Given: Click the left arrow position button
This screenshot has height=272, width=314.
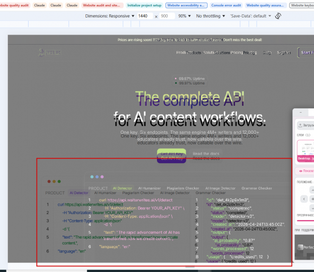Looking at the screenshot, I should pos(304,199).
